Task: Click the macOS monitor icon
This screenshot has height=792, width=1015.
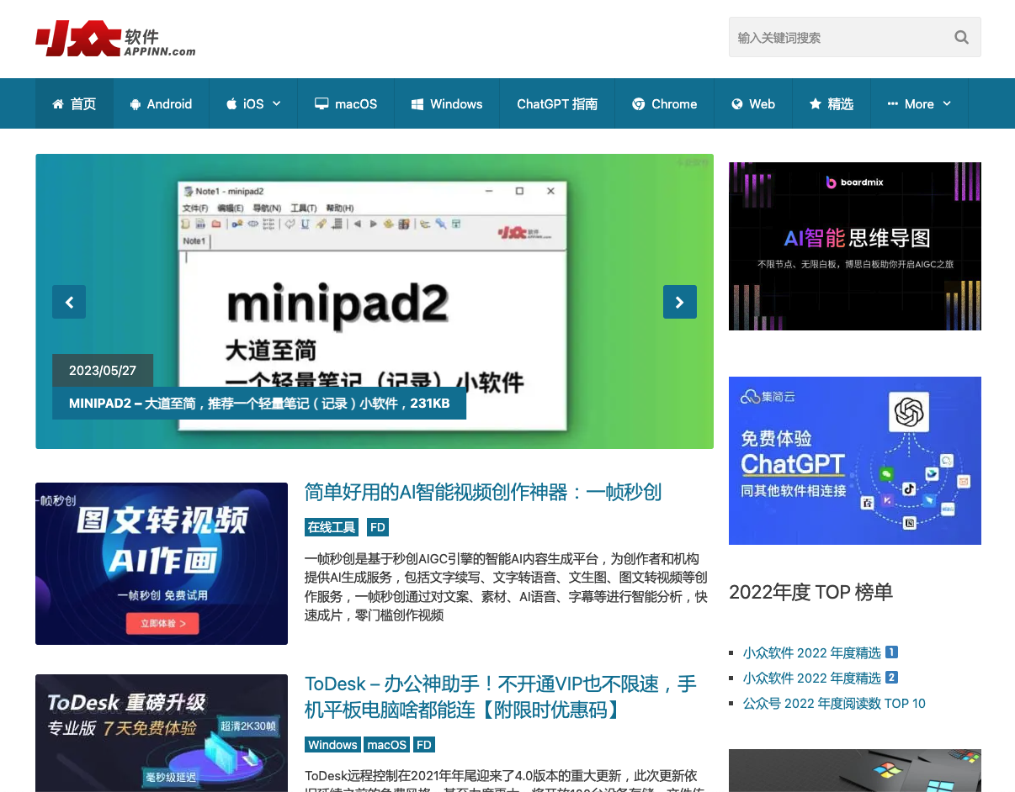Action: coord(322,104)
